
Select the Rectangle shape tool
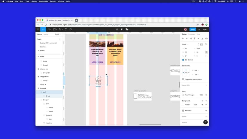[54, 29]
